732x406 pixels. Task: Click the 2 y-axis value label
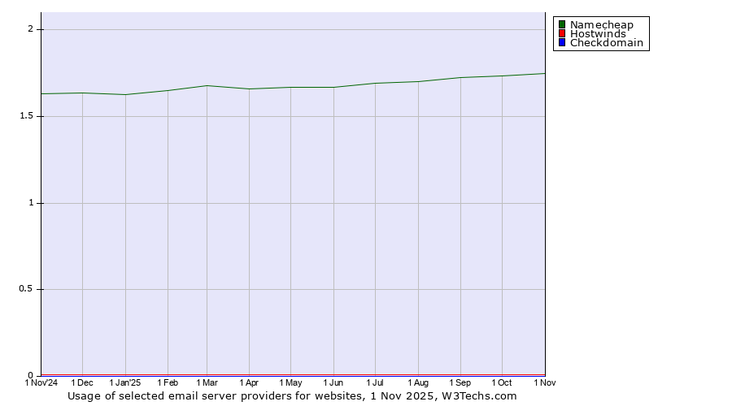[31, 29]
